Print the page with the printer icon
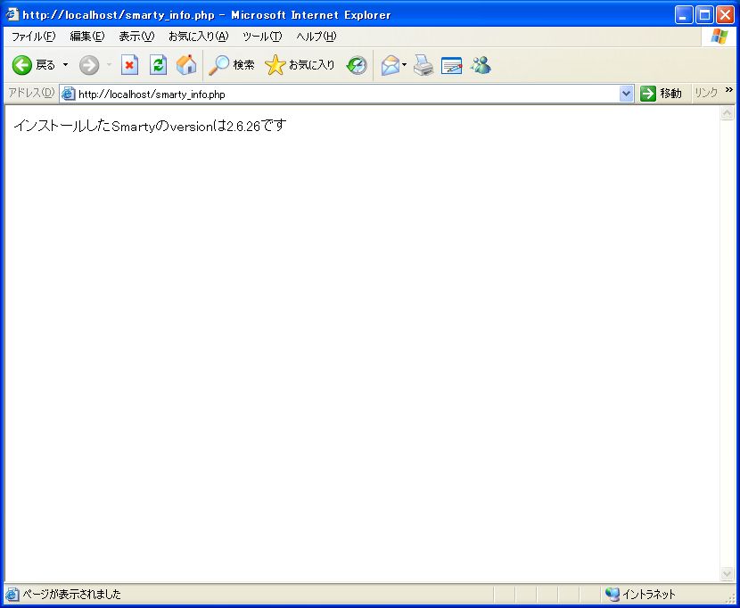This screenshot has height=608, width=740. click(423, 65)
